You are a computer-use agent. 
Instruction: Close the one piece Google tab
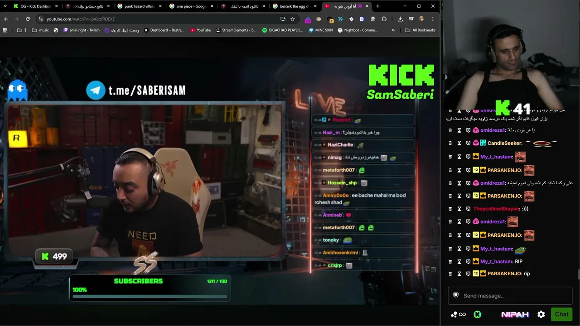click(212, 6)
